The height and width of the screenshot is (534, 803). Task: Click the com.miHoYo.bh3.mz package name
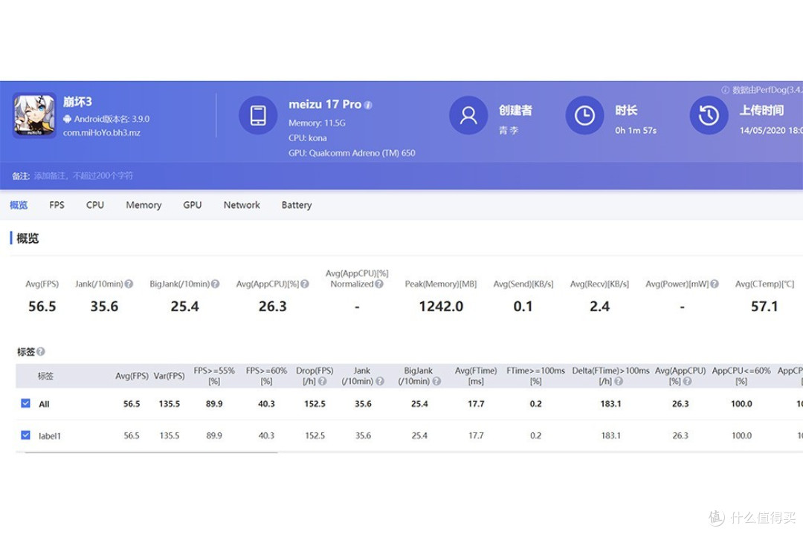tap(101, 133)
